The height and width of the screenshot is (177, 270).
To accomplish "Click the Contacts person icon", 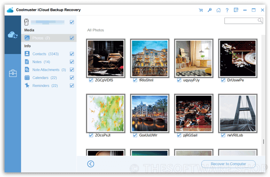I will pos(27,54).
